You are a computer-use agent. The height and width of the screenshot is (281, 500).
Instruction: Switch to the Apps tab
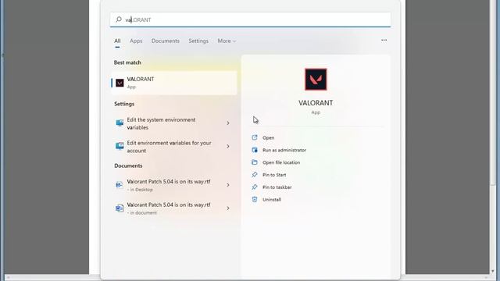(x=136, y=41)
